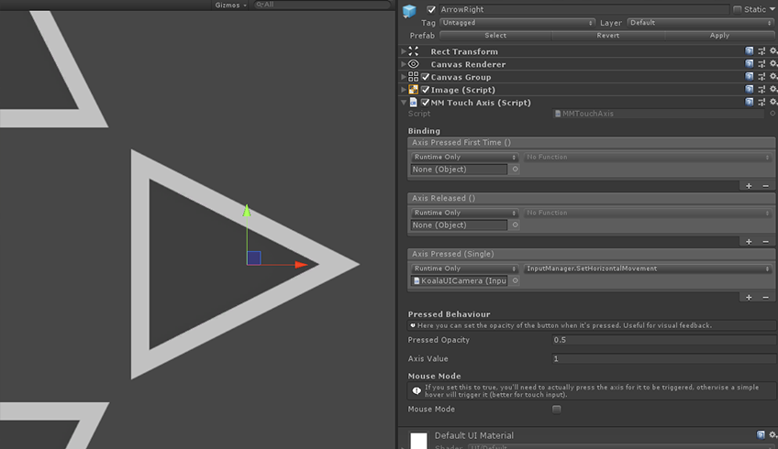The height and width of the screenshot is (449, 778).
Task: Disable the Canvas Group component checkbox
Action: coord(425,77)
